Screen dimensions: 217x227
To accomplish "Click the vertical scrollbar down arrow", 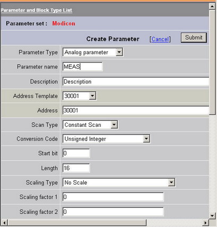I will [212, 216].
